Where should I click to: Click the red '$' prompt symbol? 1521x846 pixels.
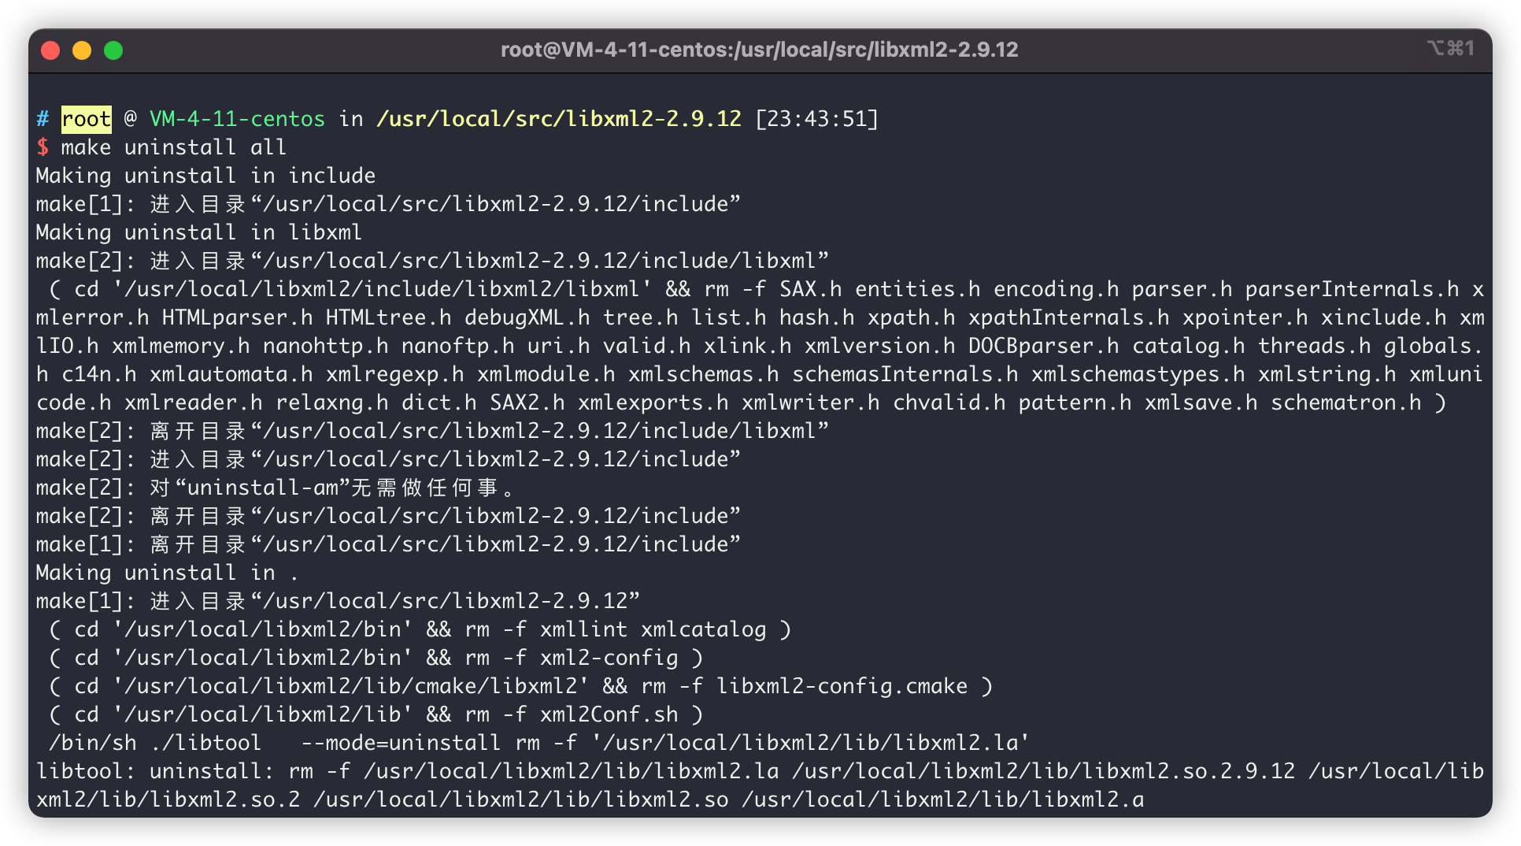tap(43, 147)
